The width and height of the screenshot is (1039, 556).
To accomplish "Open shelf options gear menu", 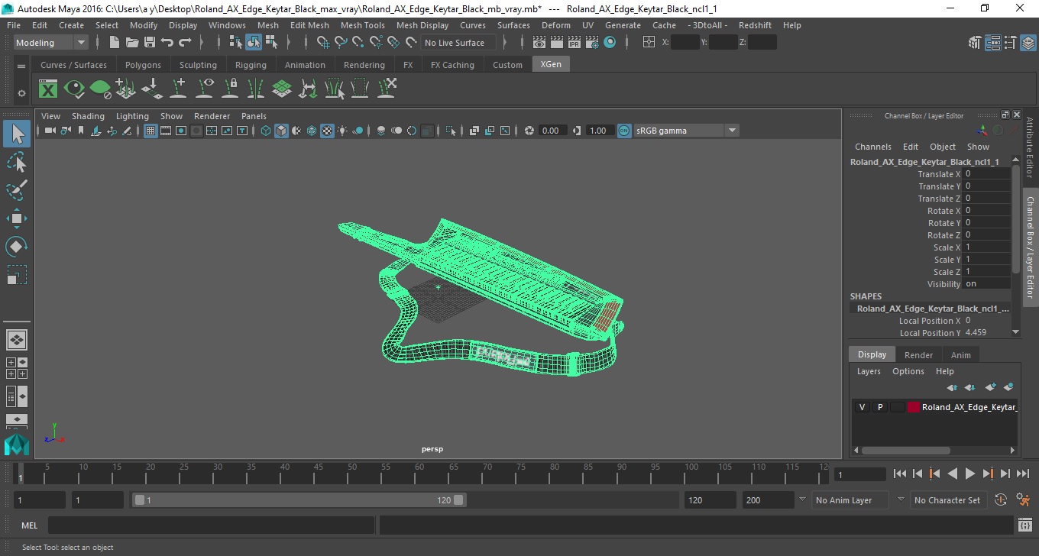I will 21,93.
